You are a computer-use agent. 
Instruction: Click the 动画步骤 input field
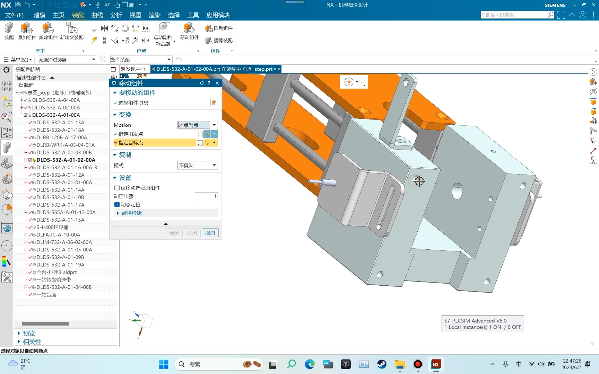pos(206,196)
